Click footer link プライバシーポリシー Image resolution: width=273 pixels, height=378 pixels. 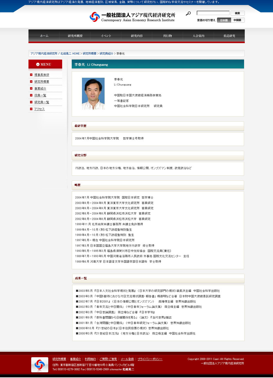tap(150, 359)
